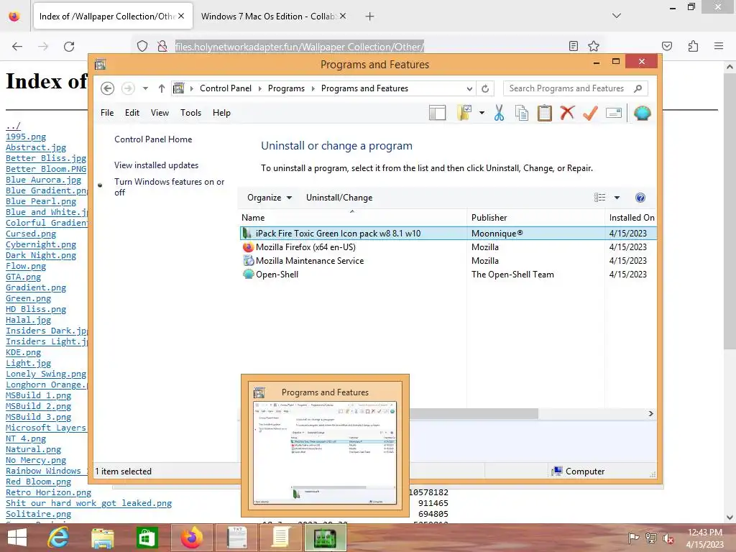Open the Edit menu
The height and width of the screenshot is (552, 736).
[132, 113]
